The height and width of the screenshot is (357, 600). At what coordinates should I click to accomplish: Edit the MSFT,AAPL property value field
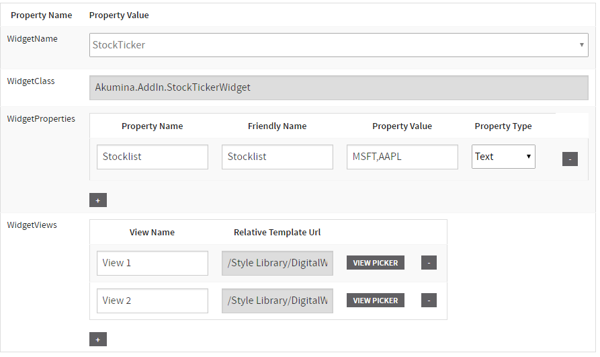tap(402, 157)
